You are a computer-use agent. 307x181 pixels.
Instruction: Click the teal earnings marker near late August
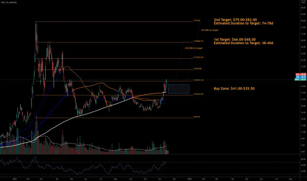pos(126,152)
